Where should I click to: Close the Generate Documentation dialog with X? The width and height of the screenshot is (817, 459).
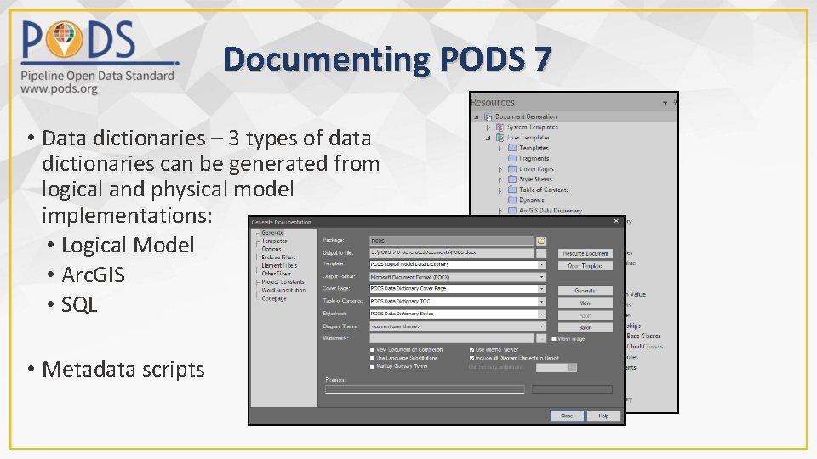point(616,222)
